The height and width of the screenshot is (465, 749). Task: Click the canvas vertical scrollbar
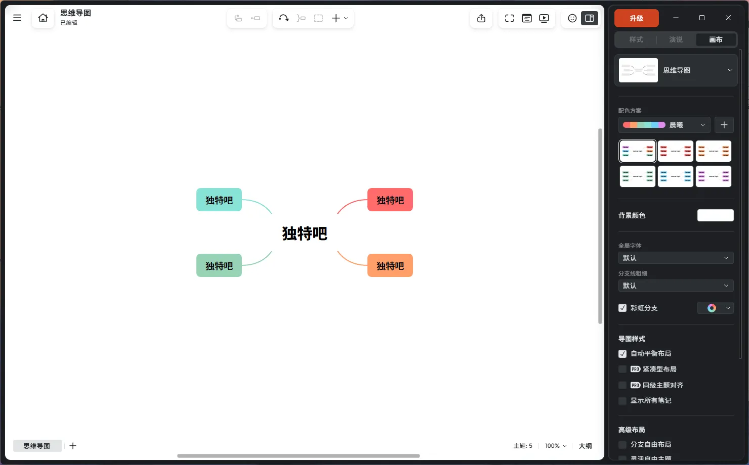(600, 226)
